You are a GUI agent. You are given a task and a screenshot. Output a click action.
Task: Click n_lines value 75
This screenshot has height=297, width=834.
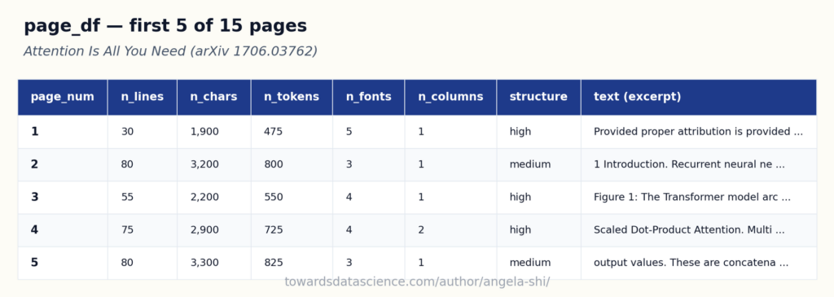127,230
